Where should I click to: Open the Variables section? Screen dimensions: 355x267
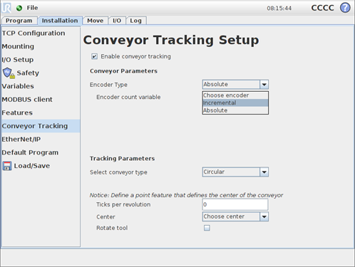click(x=41, y=86)
